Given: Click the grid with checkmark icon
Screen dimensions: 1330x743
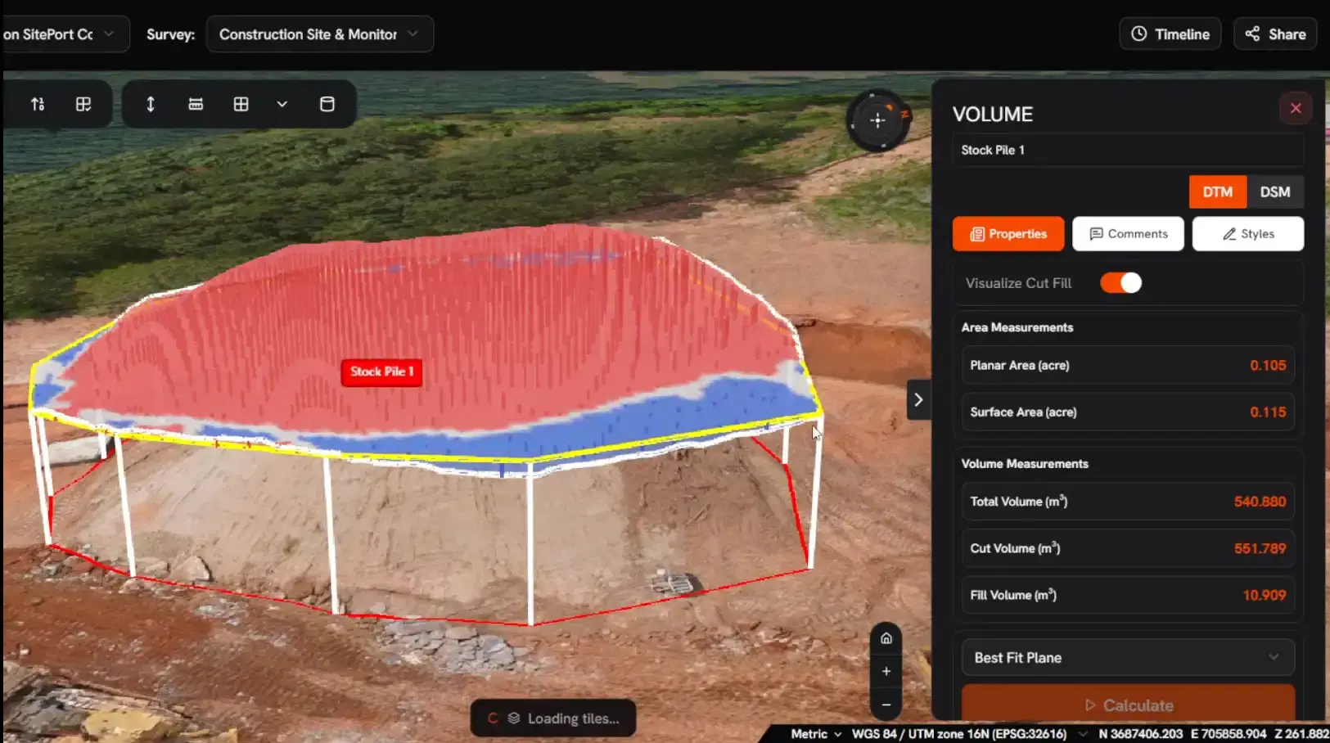Looking at the screenshot, I should tap(83, 104).
